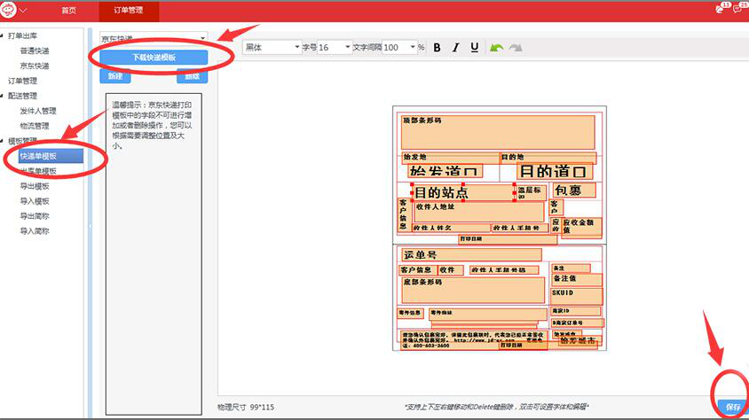This screenshot has width=749, height=420.
Task: Toggle italic text formatting
Action: (456, 48)
